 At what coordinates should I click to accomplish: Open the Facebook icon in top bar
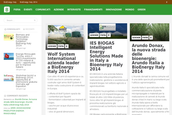tap(167, 2)
